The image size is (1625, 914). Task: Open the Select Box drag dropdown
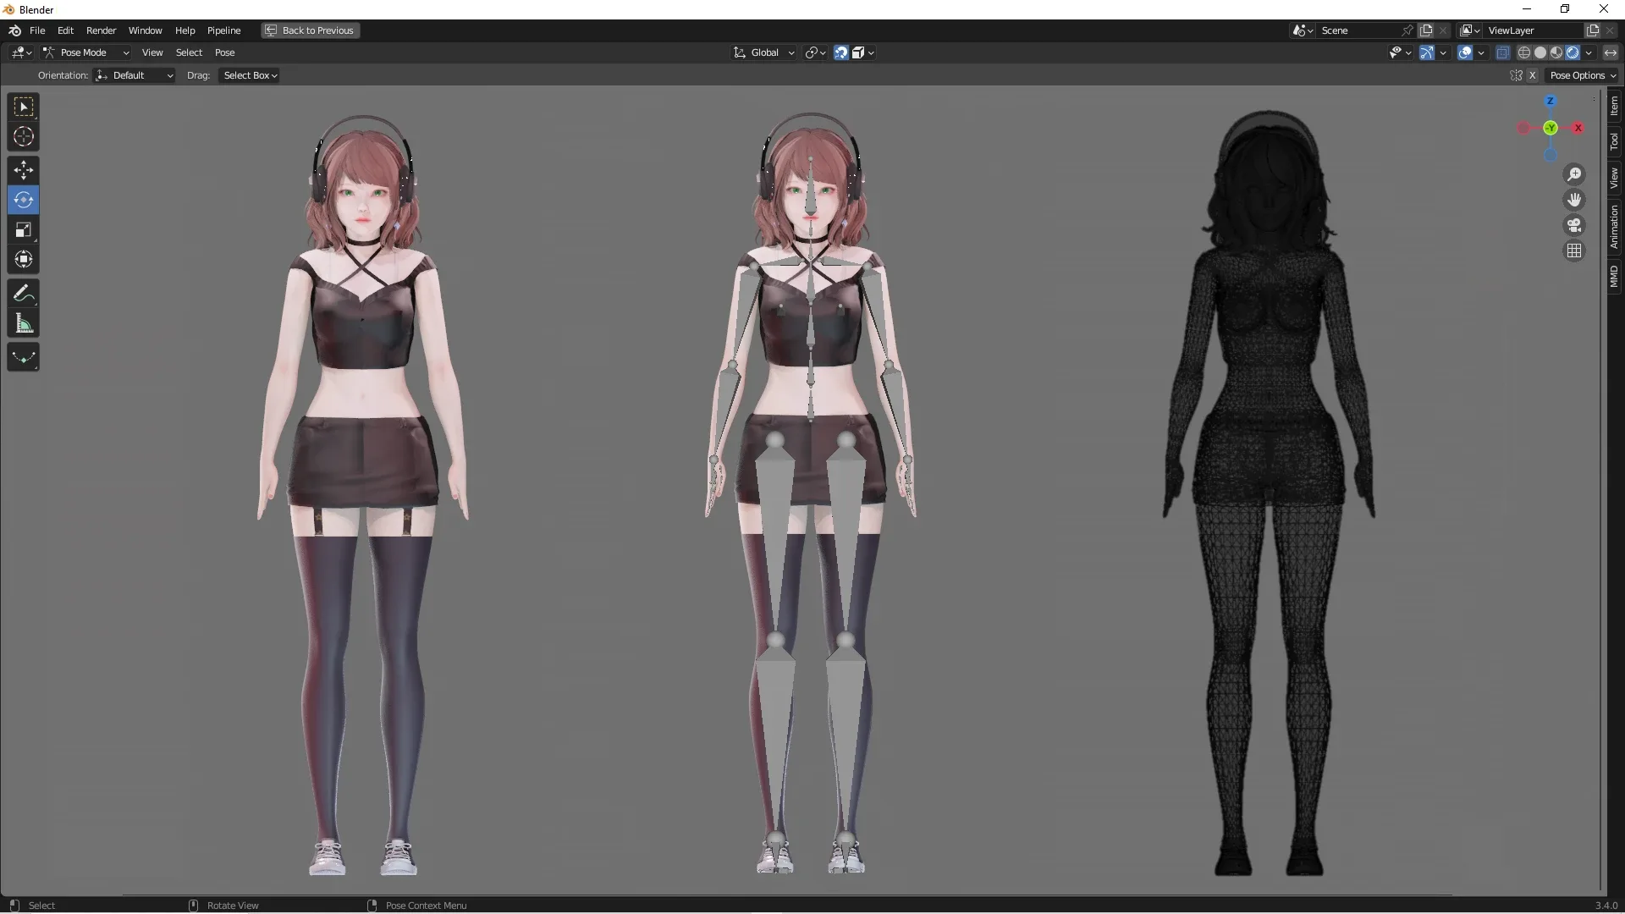[248, 75]
